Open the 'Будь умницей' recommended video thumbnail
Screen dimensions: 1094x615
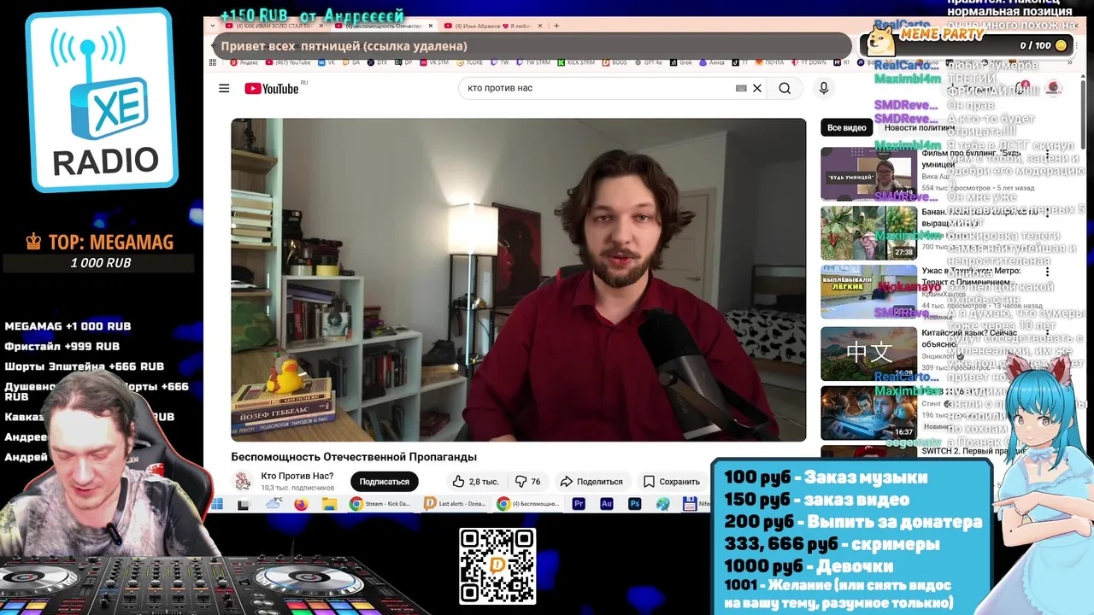pos(868,173)
